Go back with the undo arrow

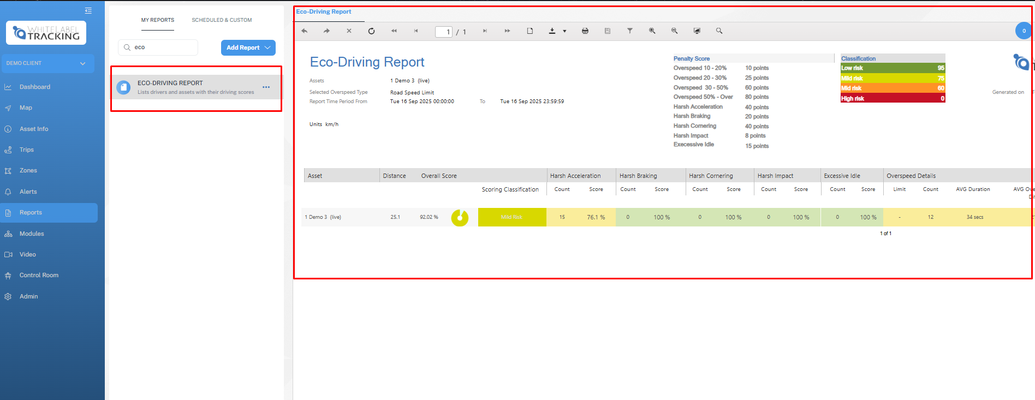coord(305,31)
